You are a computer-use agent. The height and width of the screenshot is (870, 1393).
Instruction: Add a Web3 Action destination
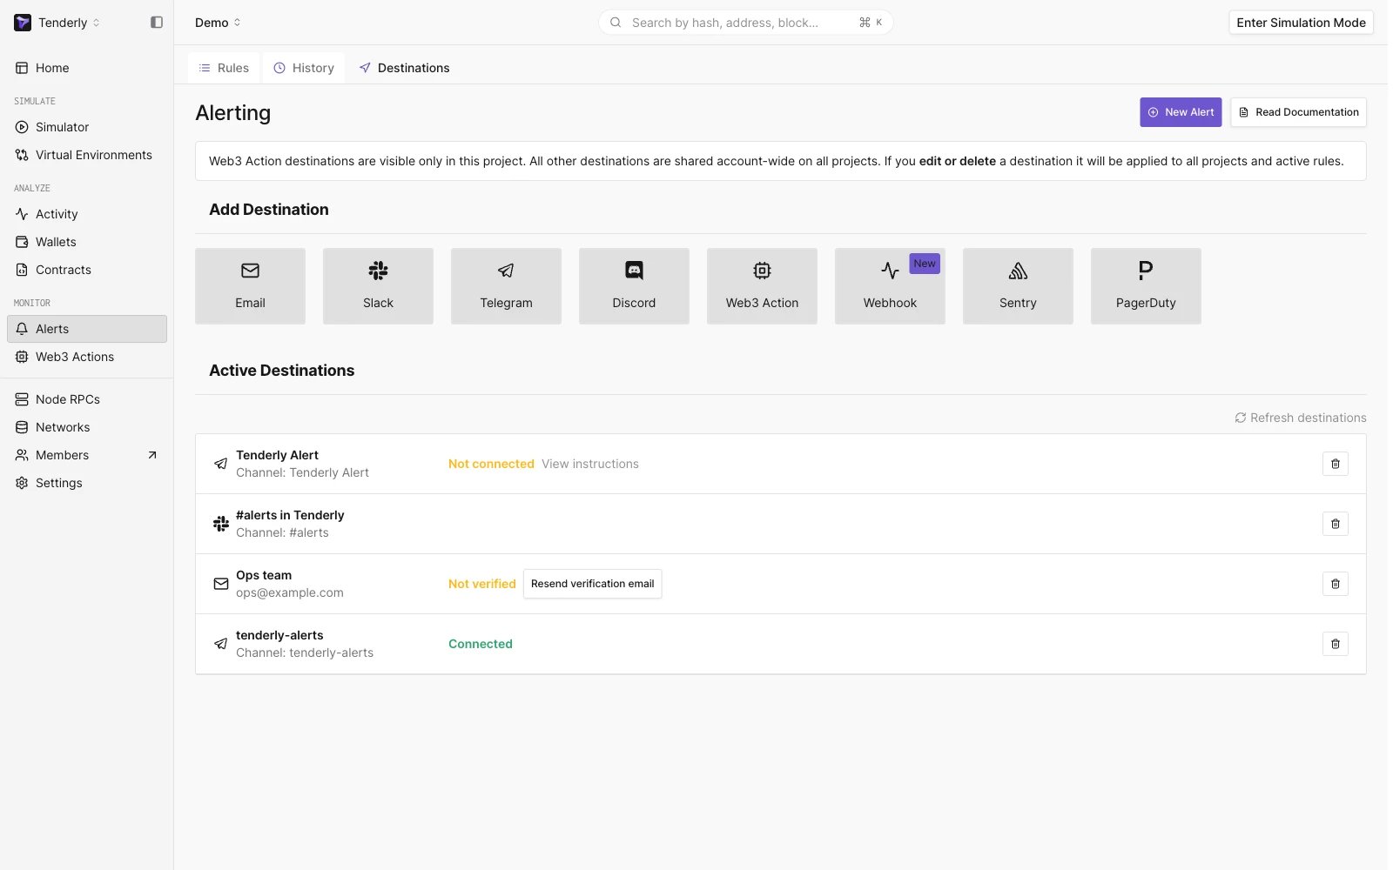pos(762,286)
